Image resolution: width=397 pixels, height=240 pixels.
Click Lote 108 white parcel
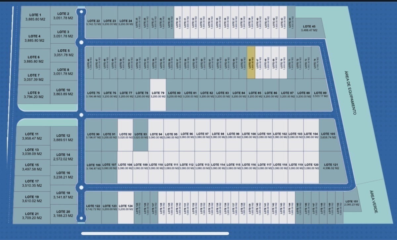tap(125, 167)
